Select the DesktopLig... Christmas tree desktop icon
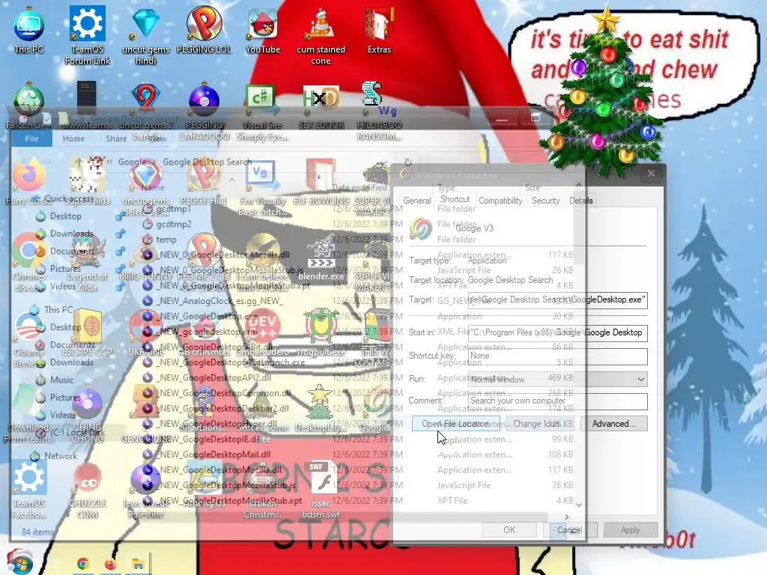Viewport: 767px width, 575px height. (321, 409)
